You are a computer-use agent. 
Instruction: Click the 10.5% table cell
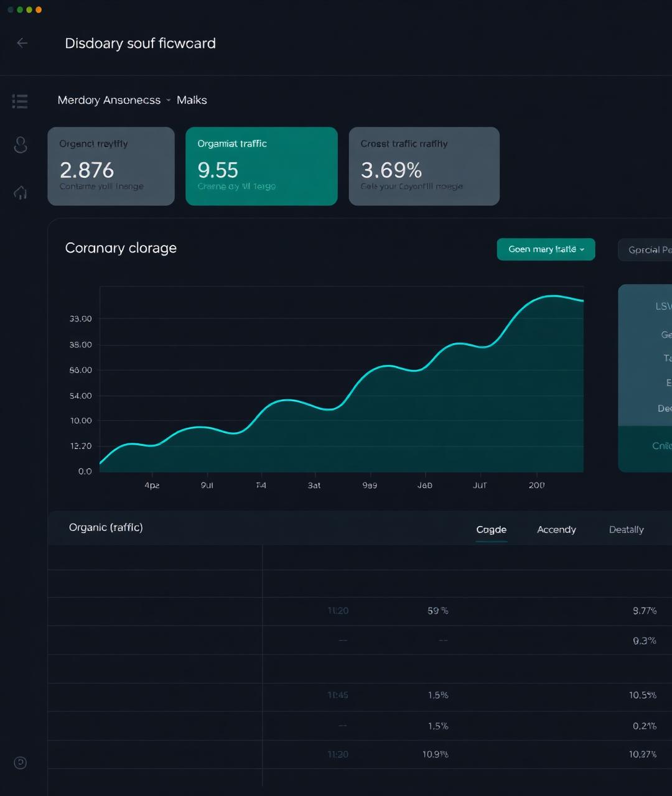point(643,695)
